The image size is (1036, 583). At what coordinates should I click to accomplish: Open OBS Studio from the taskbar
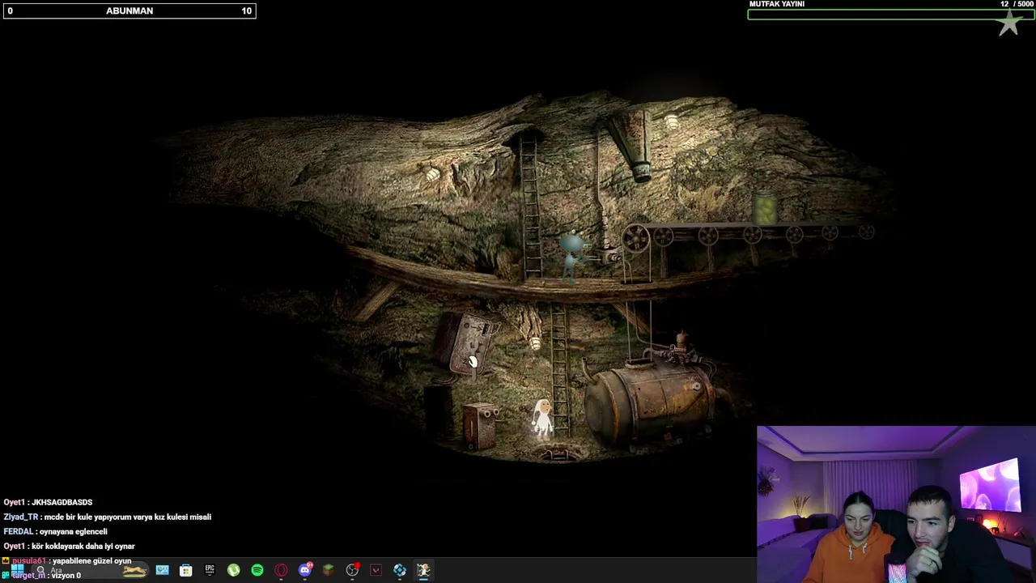click(352, 570)
